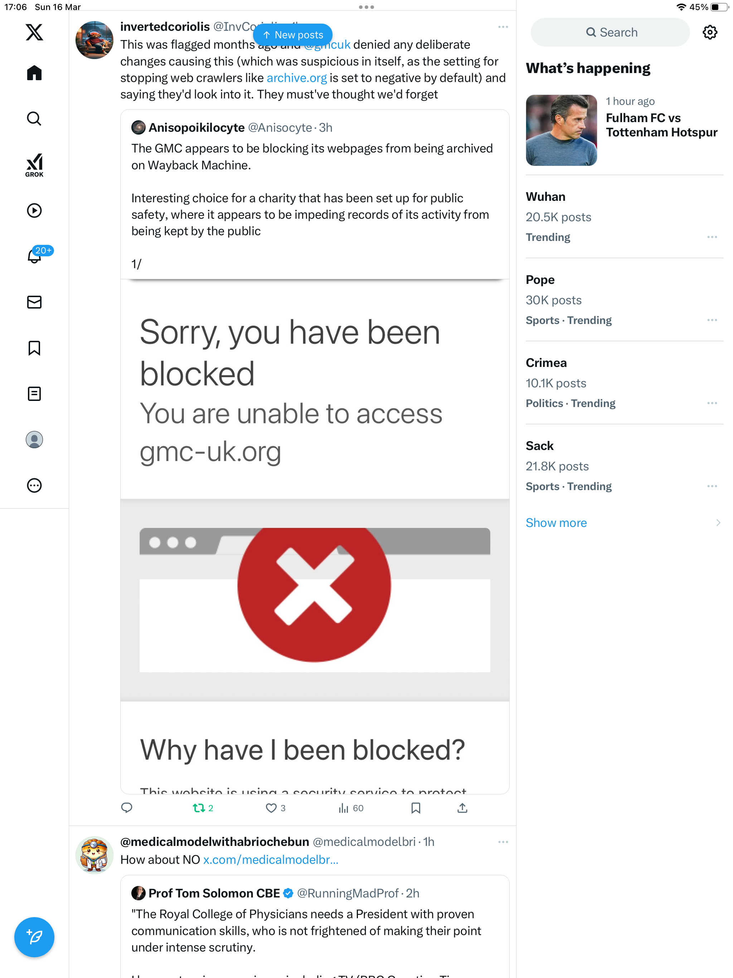Viewport: 733px width, 978px height.
Task: Open Bookmarks in the left sidebar
Action: point(34,348)
